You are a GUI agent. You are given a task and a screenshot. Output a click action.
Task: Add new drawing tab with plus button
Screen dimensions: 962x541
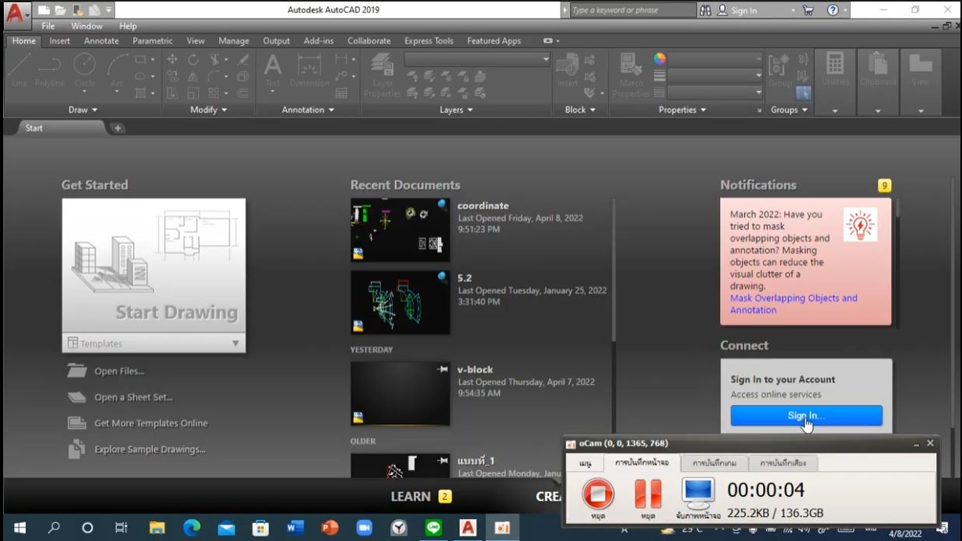coord(117,128)
